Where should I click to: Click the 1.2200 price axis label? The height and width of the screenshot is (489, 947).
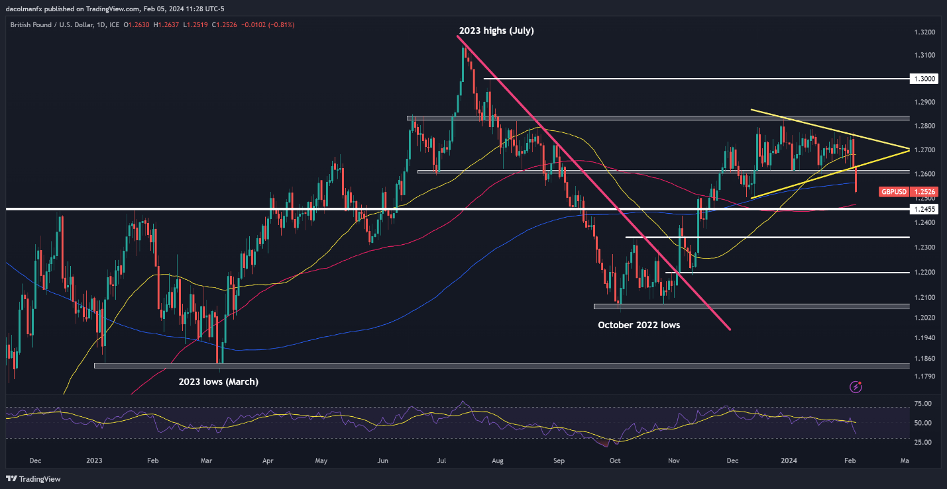[x=926, y=273]
